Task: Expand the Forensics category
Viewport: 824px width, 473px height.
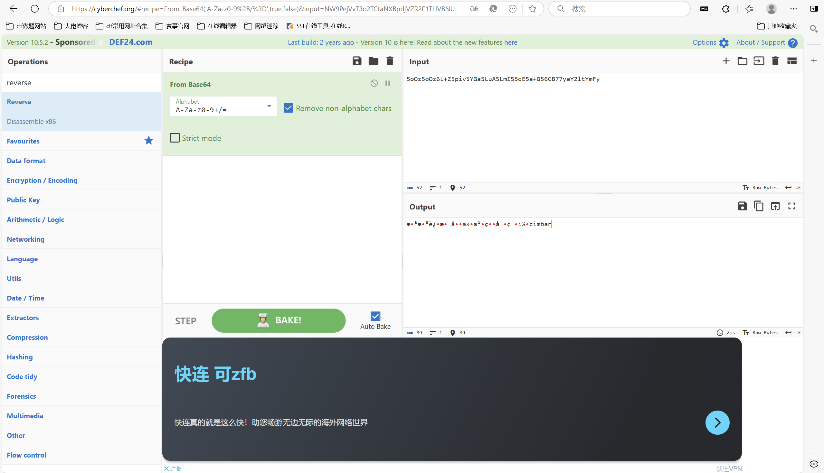Action: point(81,396)
